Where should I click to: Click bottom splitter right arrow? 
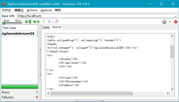(102, 101)
